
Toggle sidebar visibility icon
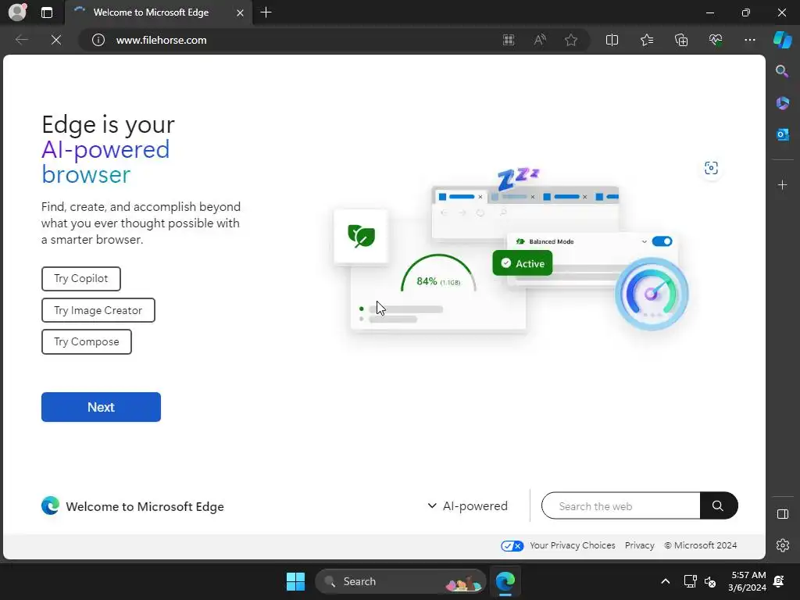pos(782,514)
